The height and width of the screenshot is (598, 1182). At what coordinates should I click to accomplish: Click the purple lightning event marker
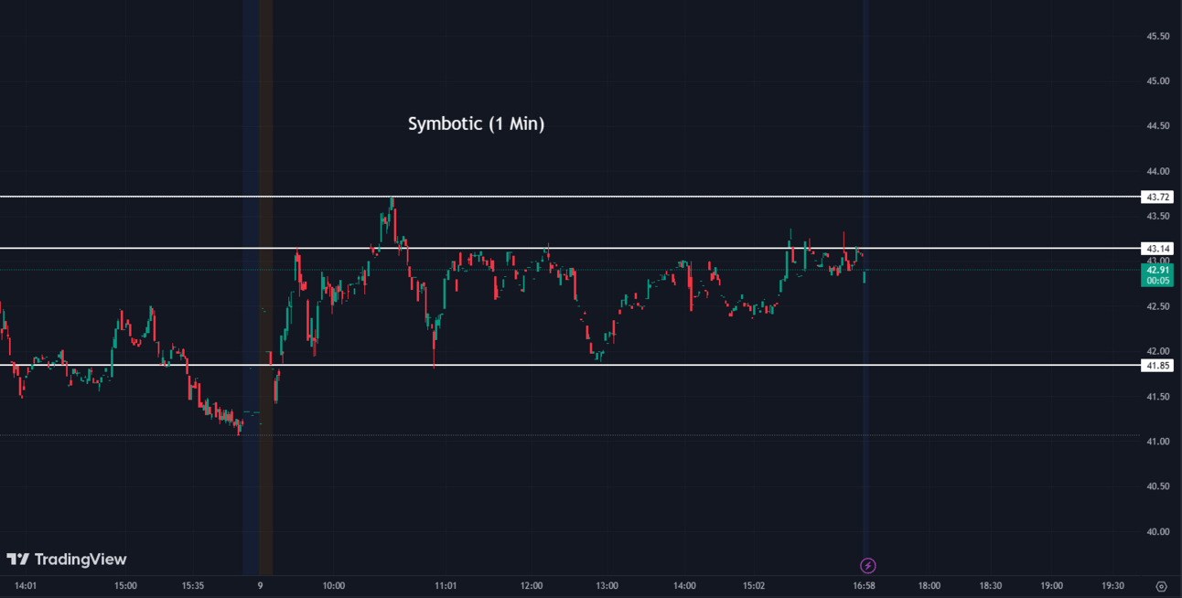[x=868, y=566]
